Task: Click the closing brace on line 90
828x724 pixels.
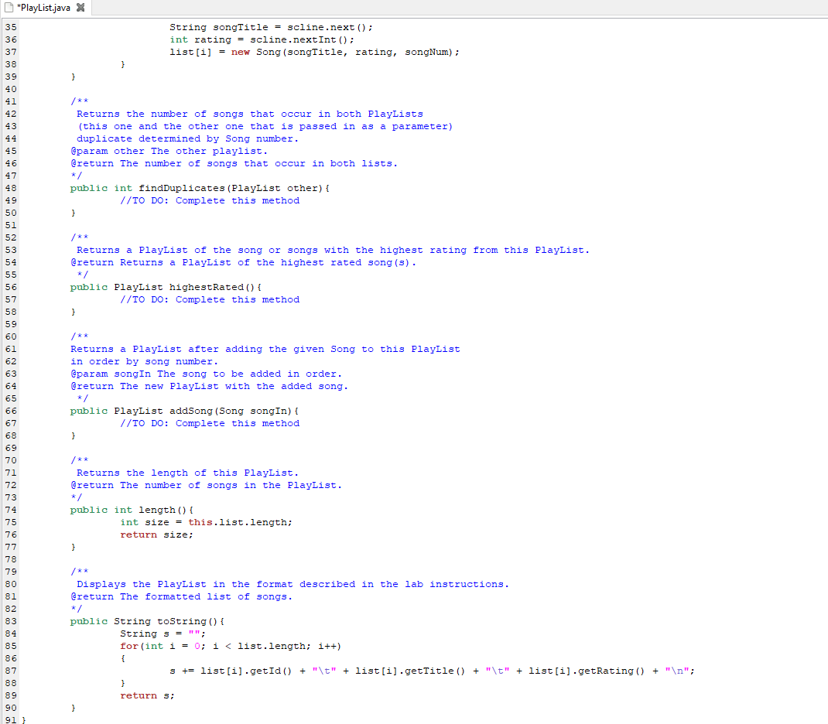Action: (73, 708)
